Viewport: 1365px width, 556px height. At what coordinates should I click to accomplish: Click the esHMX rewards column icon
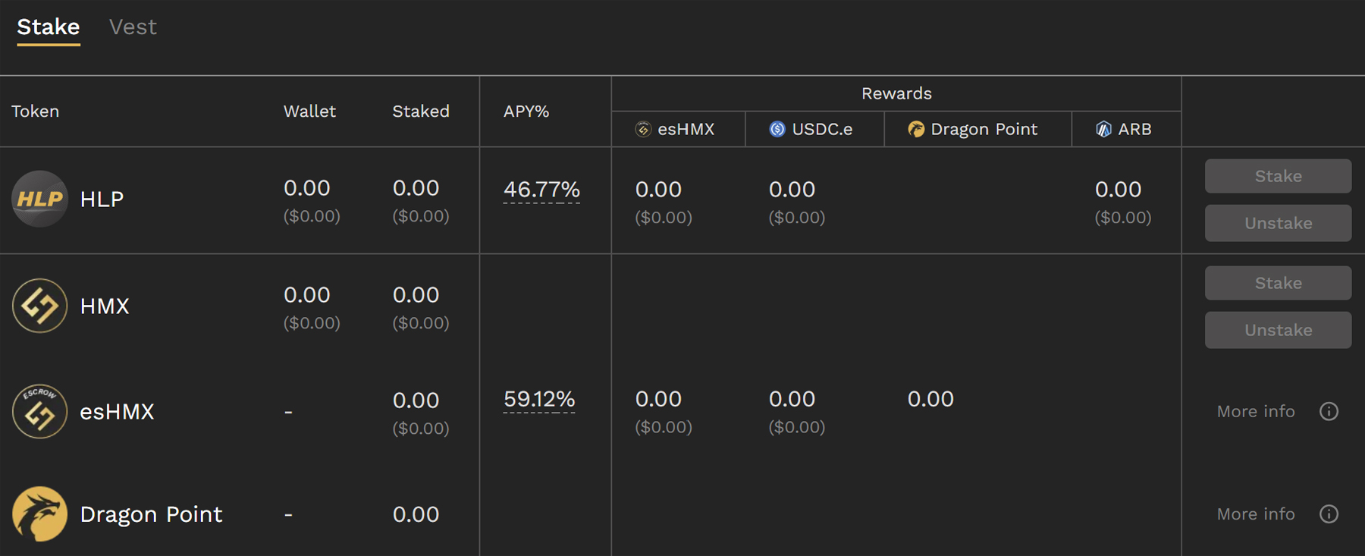643,130
